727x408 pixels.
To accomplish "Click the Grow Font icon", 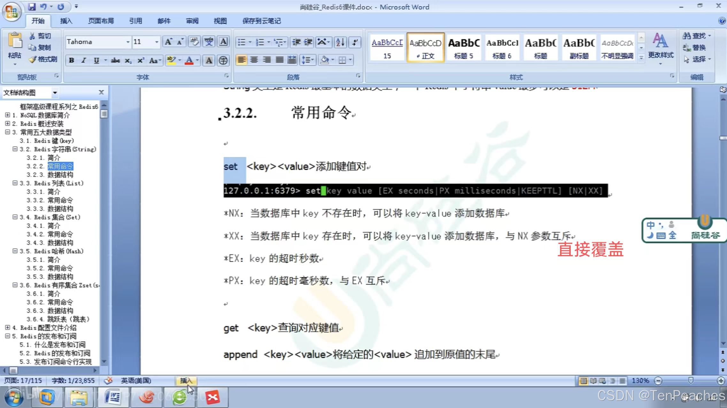I will (x=168, y=42).
